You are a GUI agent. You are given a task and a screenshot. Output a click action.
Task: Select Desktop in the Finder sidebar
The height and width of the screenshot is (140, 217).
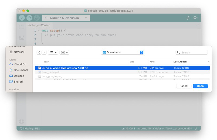click(x=19, y=76)
